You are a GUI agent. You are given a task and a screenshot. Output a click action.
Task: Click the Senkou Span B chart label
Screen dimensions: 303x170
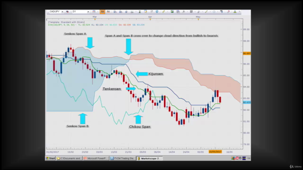pyautogui.click(x=78, y=126)
